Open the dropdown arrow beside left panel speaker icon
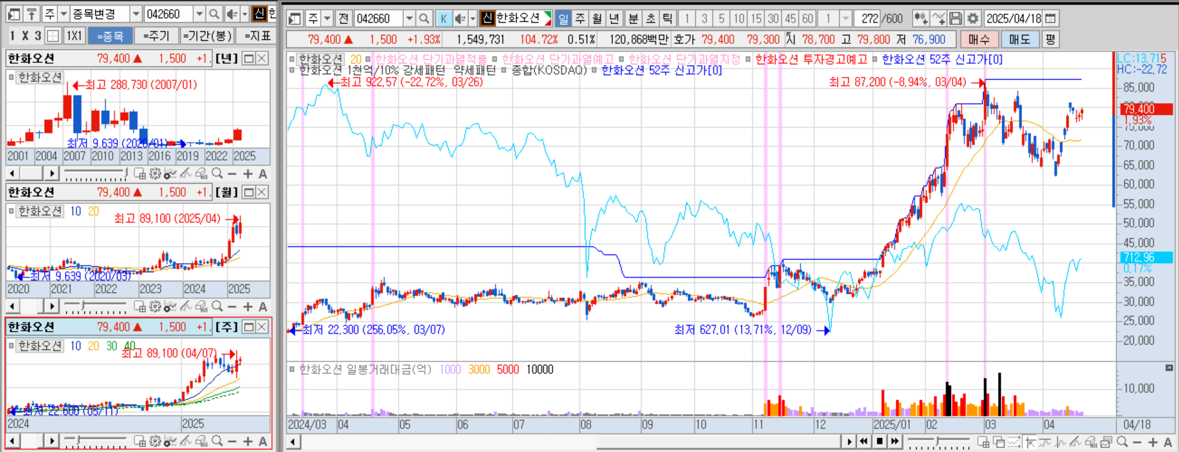Image resolution: width=1179 pixels, height=452 pixels. click(x=244, y=14)
